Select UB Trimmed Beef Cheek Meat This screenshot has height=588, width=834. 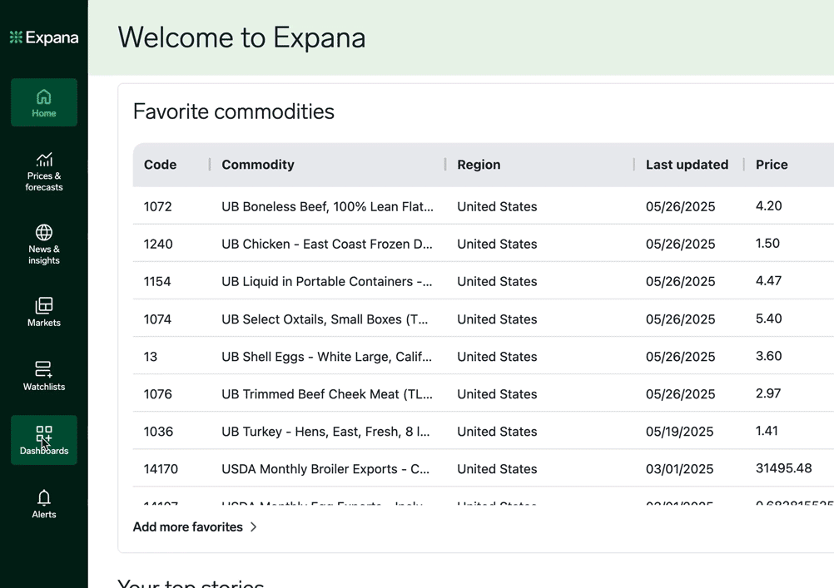tap(327, 394)
